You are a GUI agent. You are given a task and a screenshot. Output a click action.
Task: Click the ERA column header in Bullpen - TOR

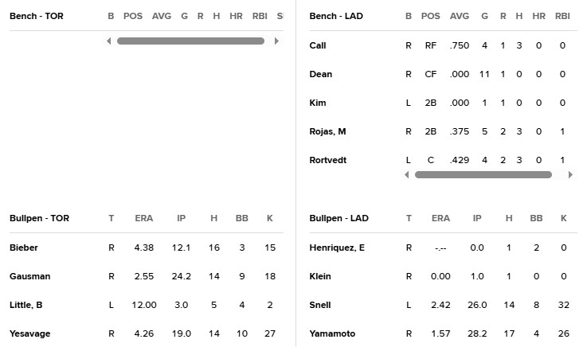tap(144, 218)
